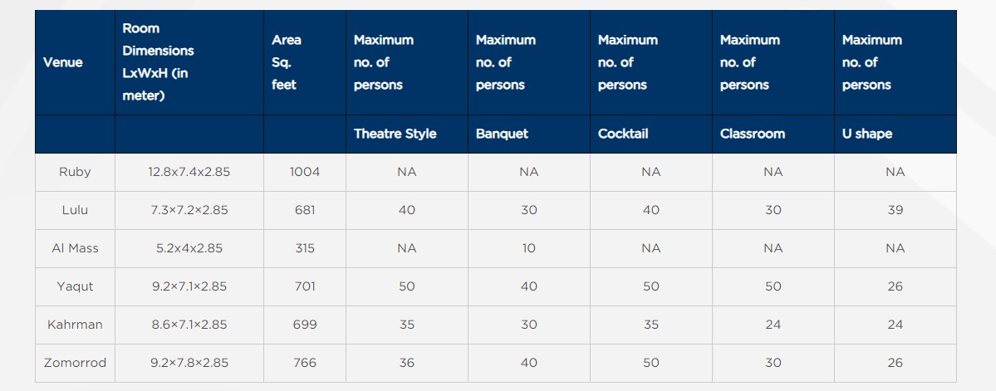Viewport: 996px width, 391px height.
Task: Select Lulu's U shape value 39
Action: point(895,210)
